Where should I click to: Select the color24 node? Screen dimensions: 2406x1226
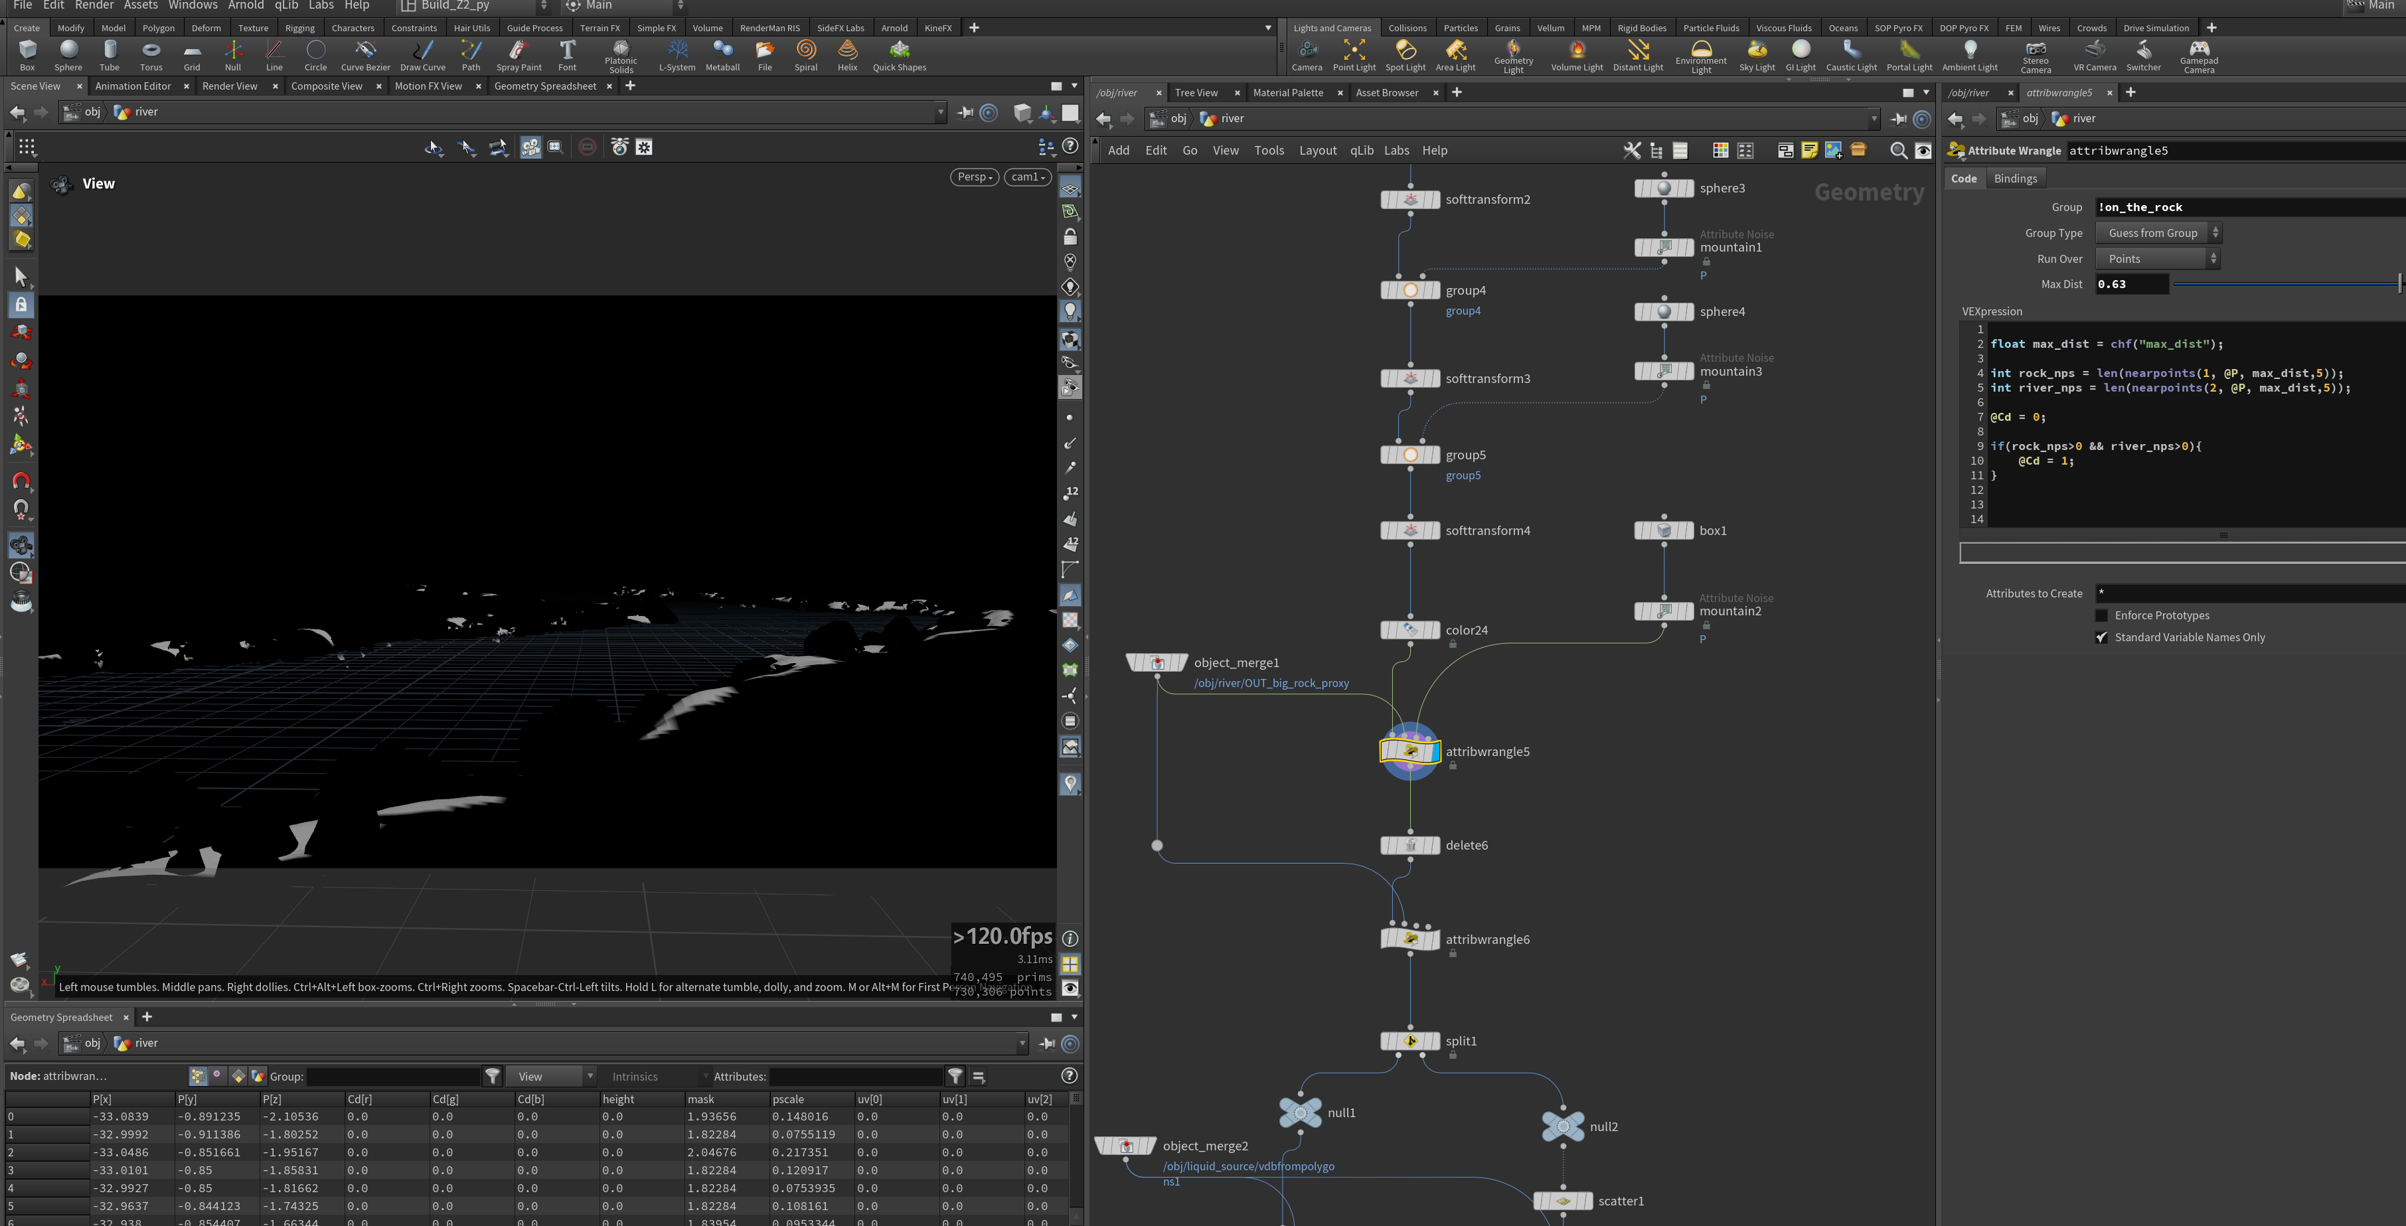pos(1409,631)
